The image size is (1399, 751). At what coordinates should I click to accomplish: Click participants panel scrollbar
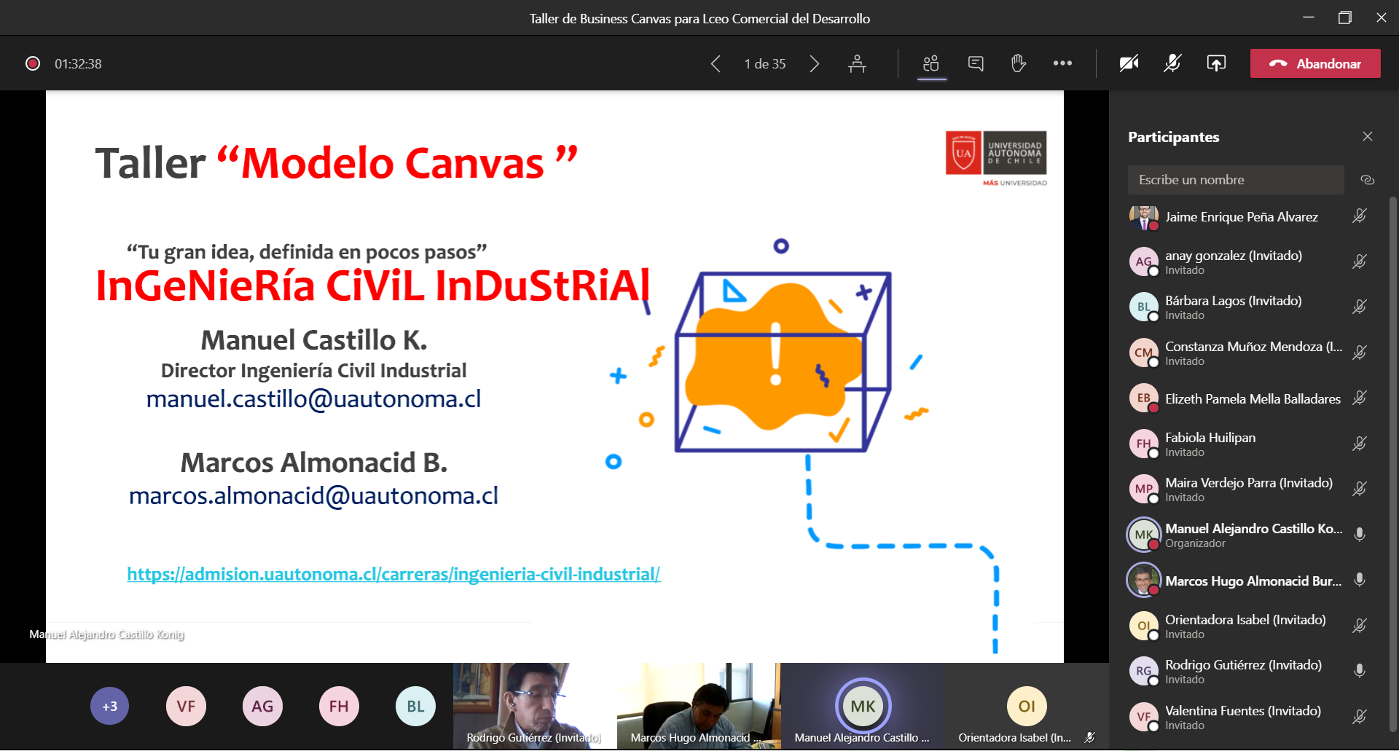click(x=1393, y=464)
